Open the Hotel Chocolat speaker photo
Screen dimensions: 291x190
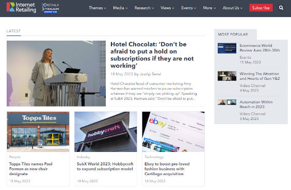(x=56, y=74)
